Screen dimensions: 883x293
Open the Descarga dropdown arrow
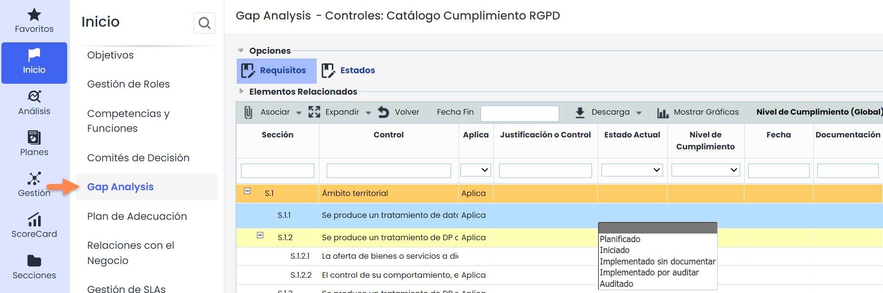[639, 113]
